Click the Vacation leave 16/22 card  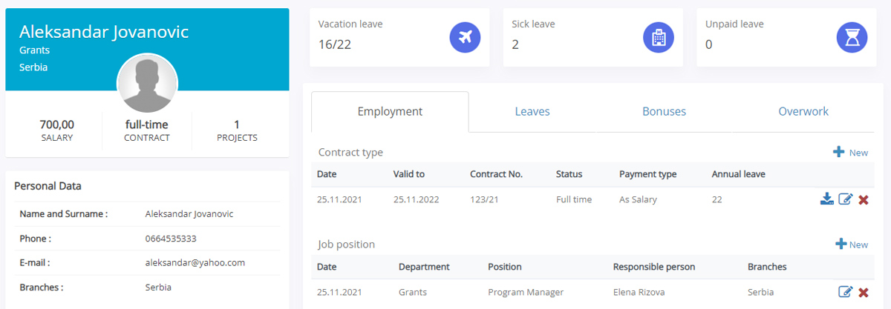coord(399,38)
